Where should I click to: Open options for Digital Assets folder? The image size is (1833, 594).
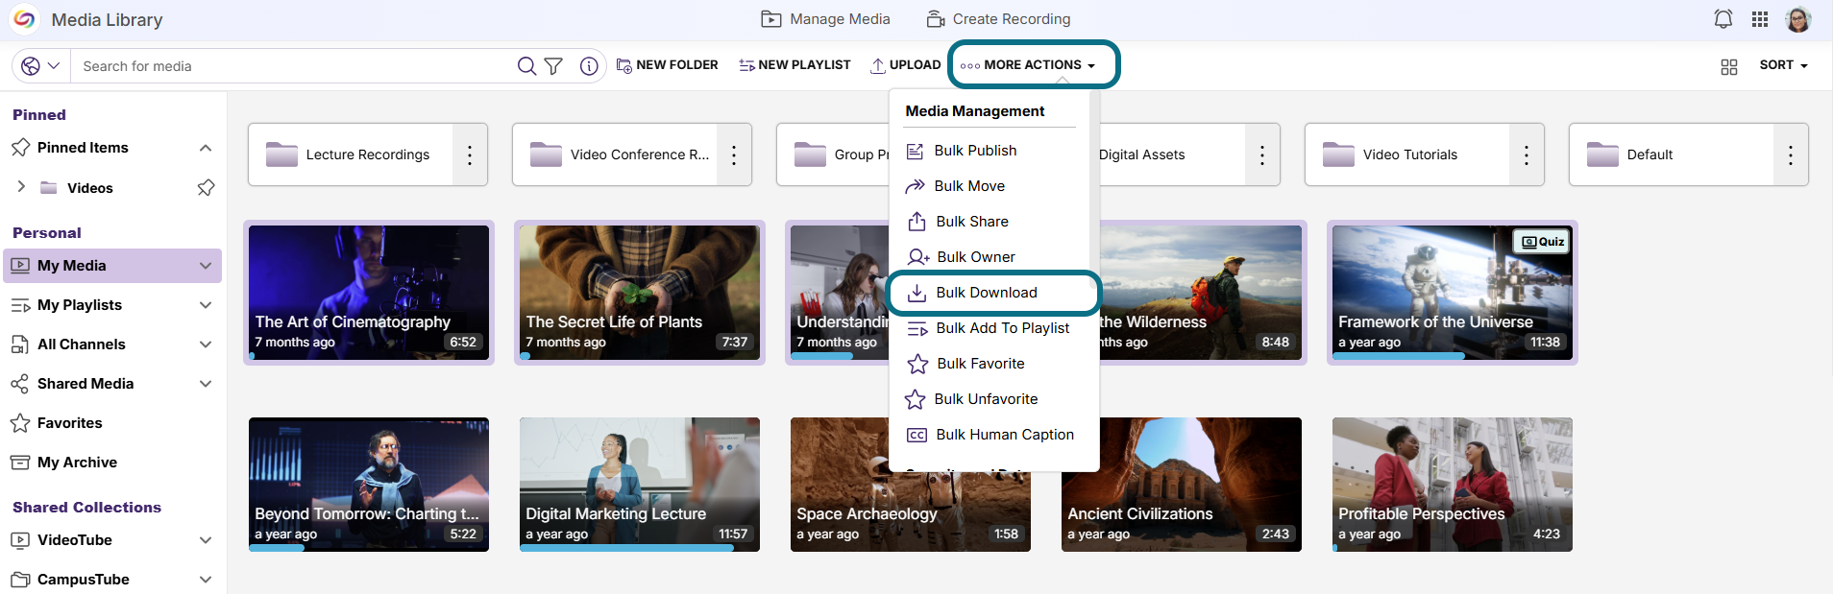coord(1262,154)
